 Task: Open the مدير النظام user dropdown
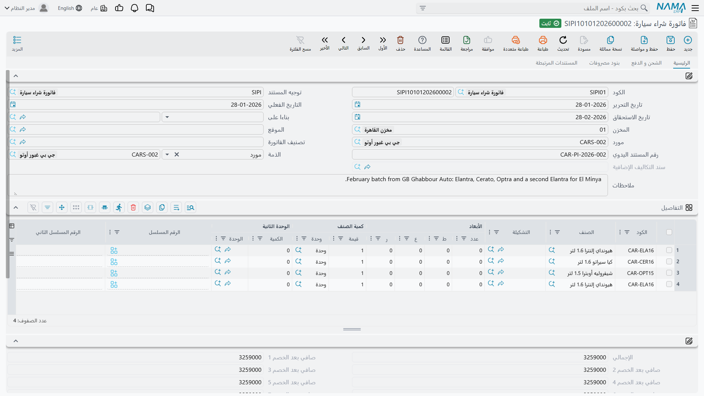pyautogui.click(x=26, y=8)
